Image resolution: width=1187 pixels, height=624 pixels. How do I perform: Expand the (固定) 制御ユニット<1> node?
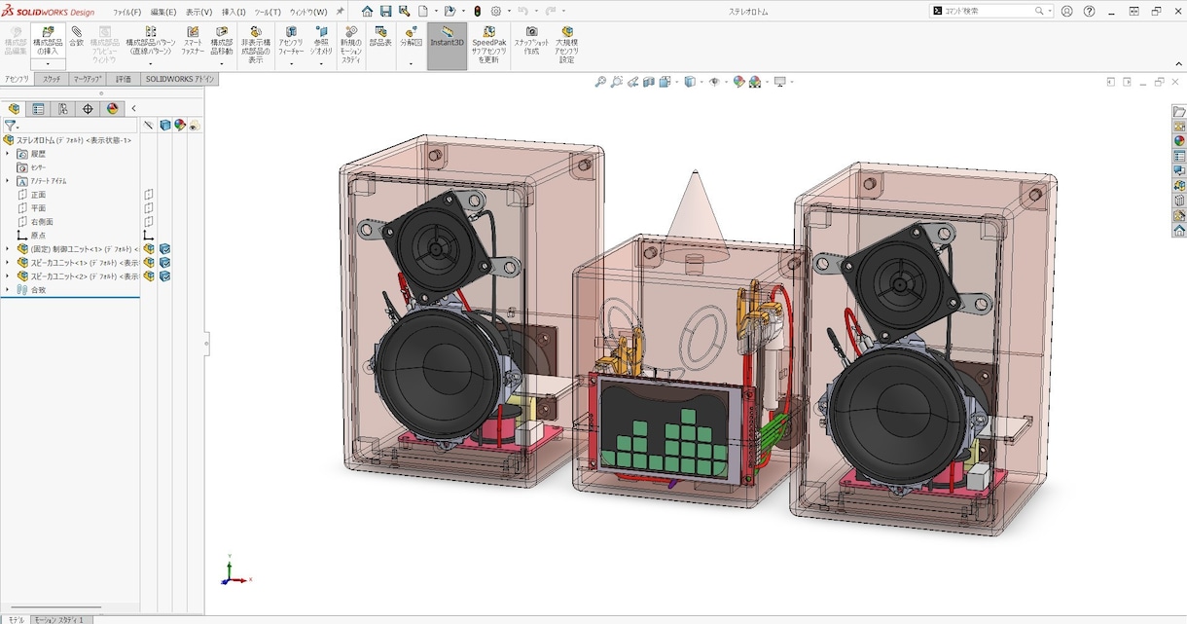tap(7, 249)
